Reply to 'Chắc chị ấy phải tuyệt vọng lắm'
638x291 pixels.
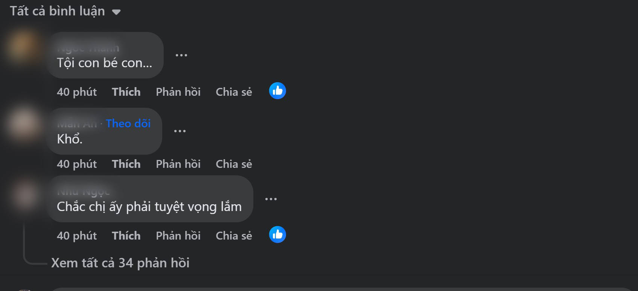pos(178,236)
